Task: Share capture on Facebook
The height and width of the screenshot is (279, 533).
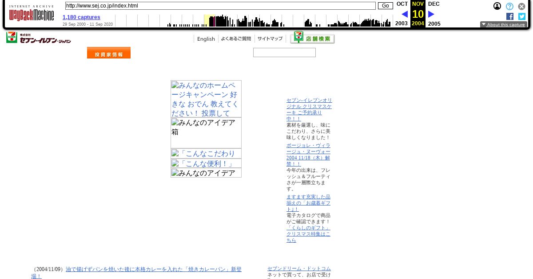Action: point(510,16)
